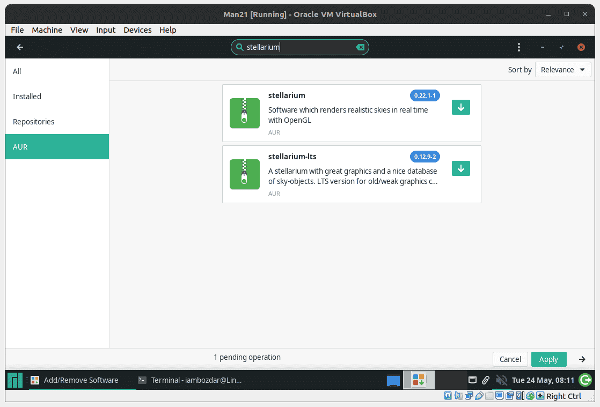Viewport: 600px width, 407px height.
Task: Click the magnifier icon in search bar
Action: point(239,47)
